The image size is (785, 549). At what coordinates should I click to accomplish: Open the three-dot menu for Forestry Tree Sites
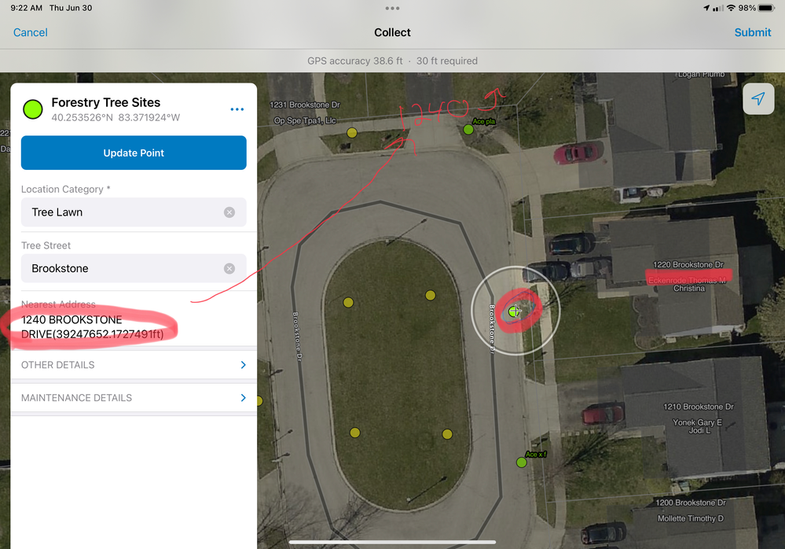(237, 109)
